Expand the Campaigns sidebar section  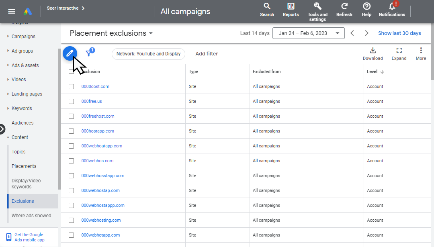click(23, 37)
